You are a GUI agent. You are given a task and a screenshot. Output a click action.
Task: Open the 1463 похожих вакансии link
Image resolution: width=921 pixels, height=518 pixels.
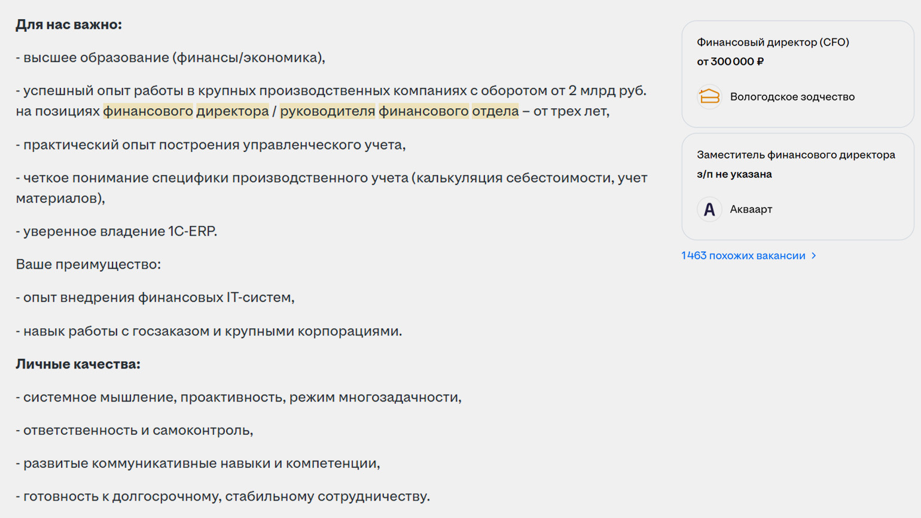(x=743, y=256)
